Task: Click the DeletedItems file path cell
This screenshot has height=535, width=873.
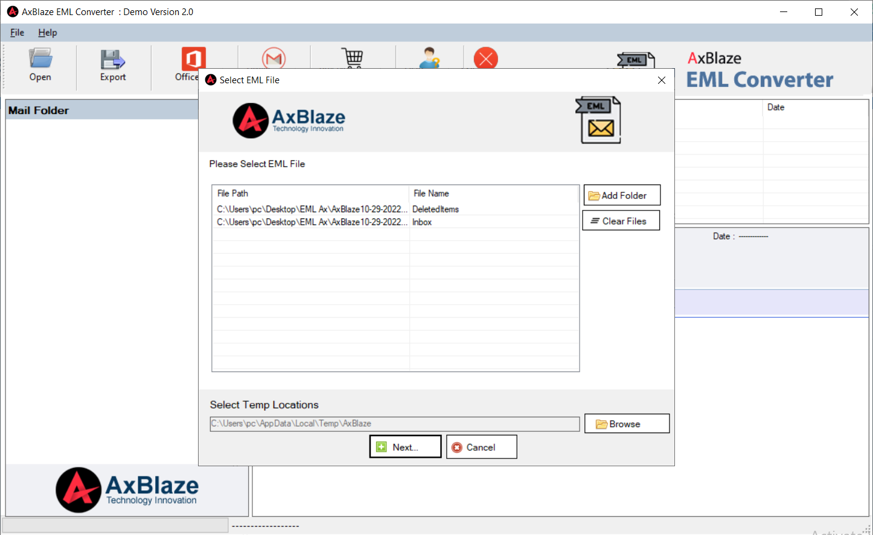Action: click(312, 209)
